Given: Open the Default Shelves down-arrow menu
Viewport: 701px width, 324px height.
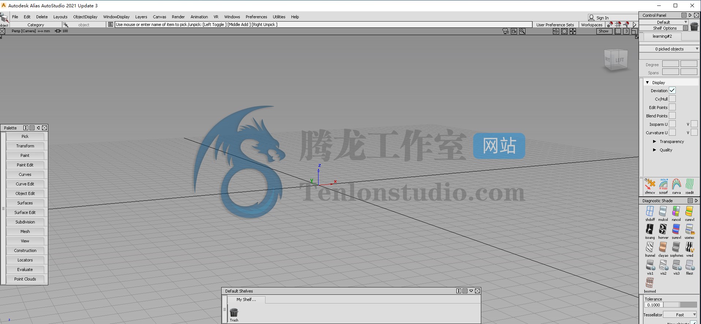Looking at the screenshot, I should (471, 291).
